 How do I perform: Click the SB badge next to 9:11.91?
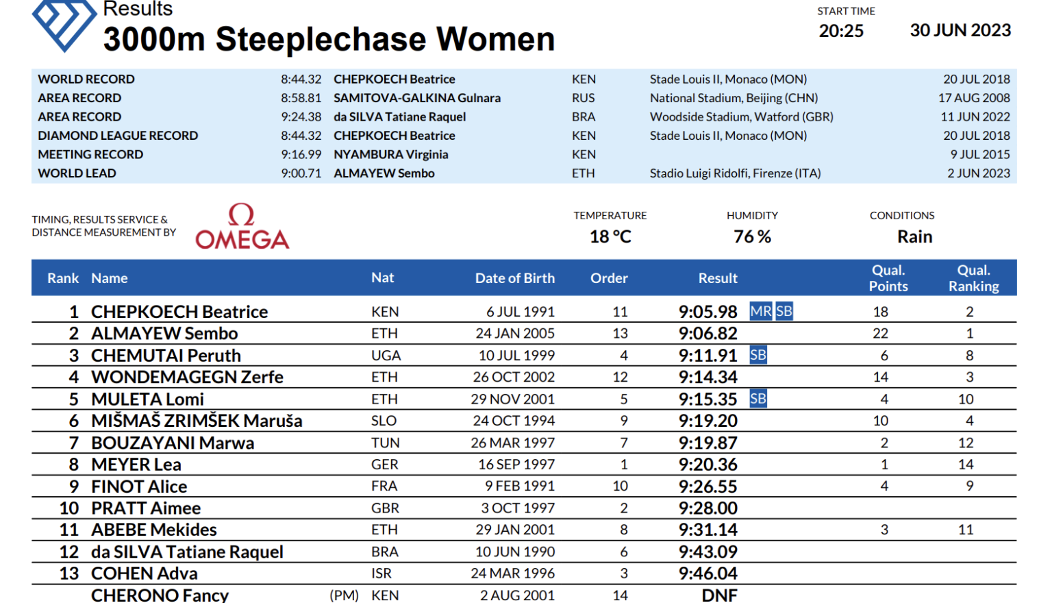click(x=758, y=356)
